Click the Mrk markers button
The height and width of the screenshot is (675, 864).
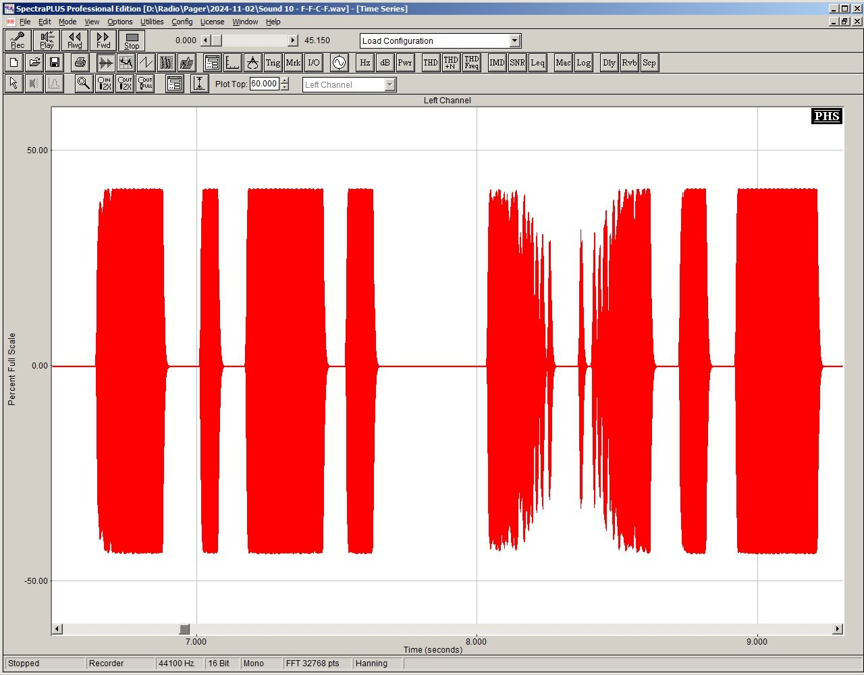293,63
